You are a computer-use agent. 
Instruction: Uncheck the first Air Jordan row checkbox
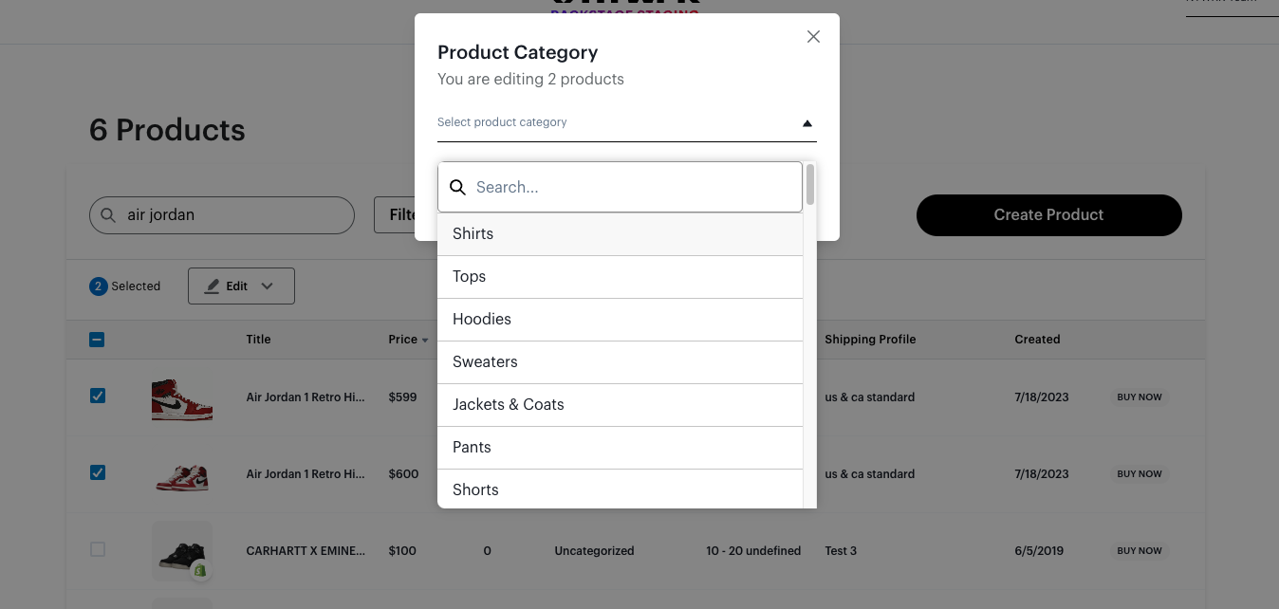pyautogui.click(x=98, y=396)
